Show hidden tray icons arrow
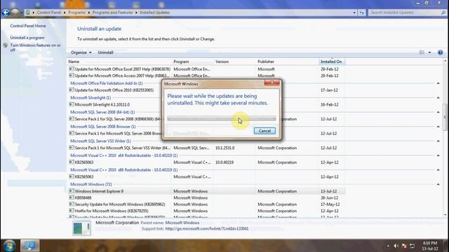This screenshot has height=252, width=449. pyautogui.click(x=388, y=246)
